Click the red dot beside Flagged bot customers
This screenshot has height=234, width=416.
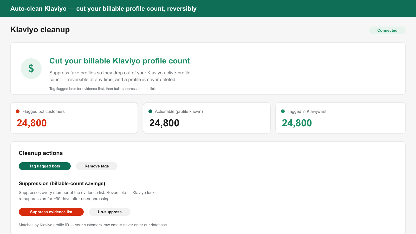tap(18, 111)
